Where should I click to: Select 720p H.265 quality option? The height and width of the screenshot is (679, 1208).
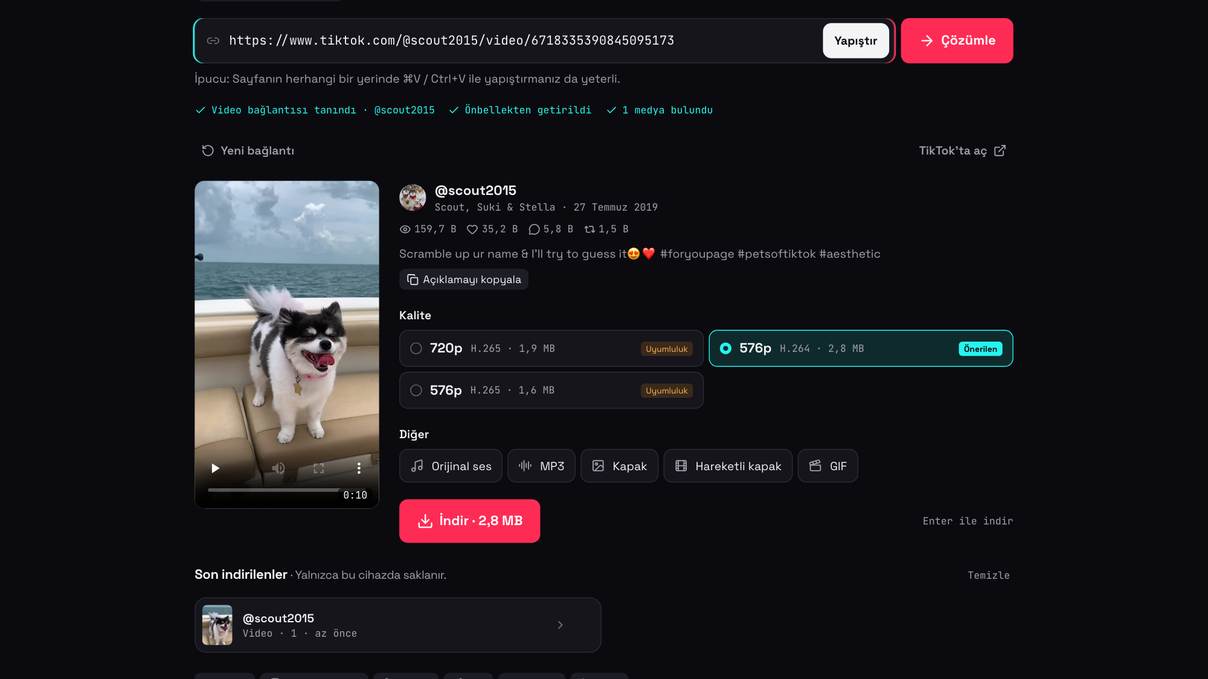[x=551, y=348]
